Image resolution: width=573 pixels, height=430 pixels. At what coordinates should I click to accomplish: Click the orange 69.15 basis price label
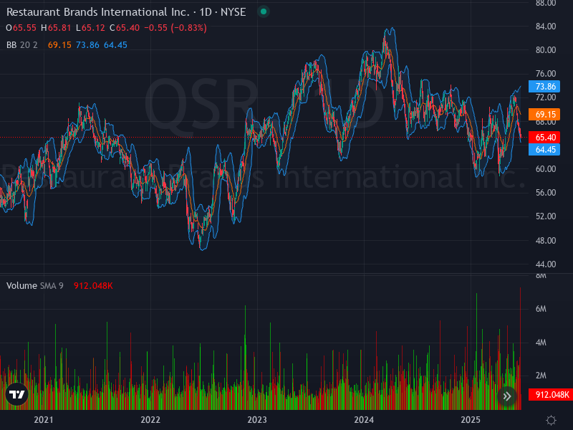(x=544, y=115)
